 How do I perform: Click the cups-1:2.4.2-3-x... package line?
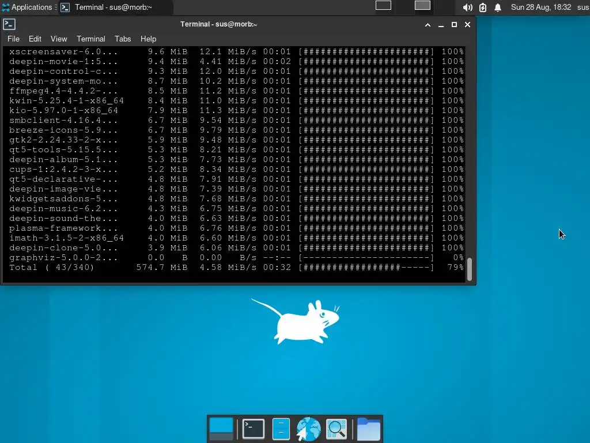(x=236, y=169)
